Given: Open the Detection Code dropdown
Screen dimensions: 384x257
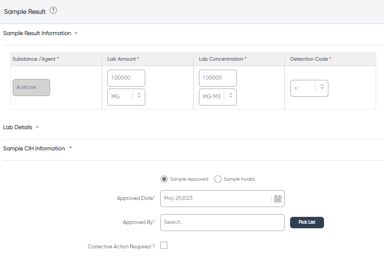Looking at the screenshot, I should coord(309,88).
